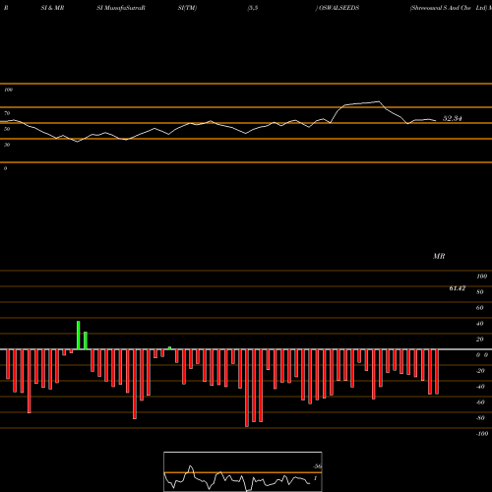Click the RSI value 52.34 label
This screenshot has width=492, height=492.
click(453, 118)
